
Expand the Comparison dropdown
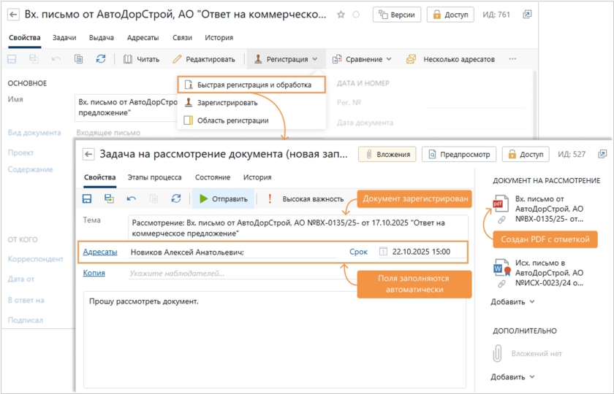[x=362, y=59]
